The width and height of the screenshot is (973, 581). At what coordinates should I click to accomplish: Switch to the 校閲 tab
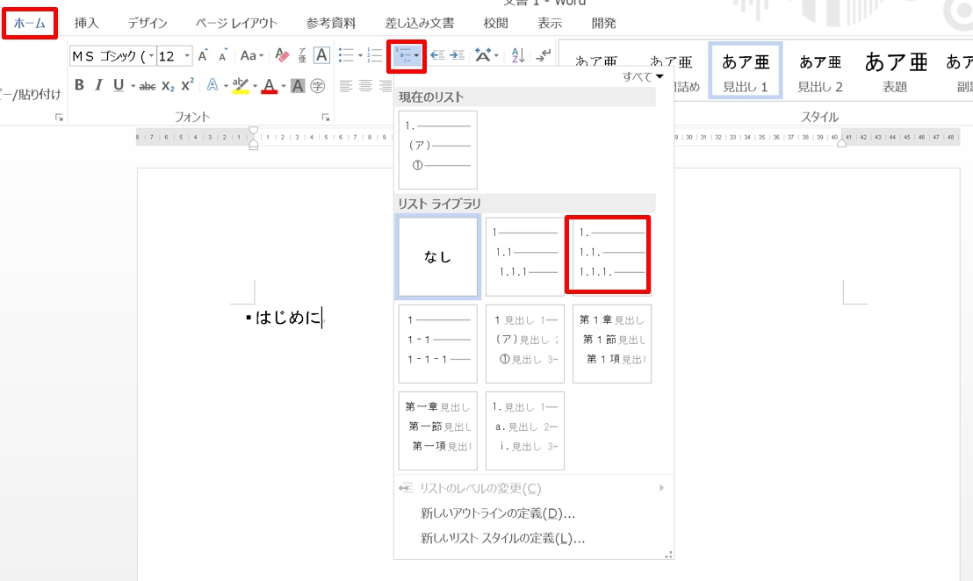pyautogui.click(x=495, y=24)
